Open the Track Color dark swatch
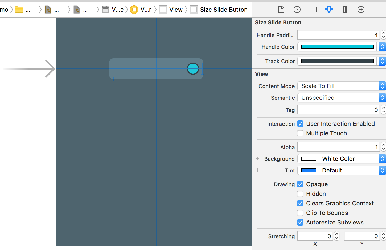Image resolution: width=386 pixels, height=251 pixels. click(337, 61)
